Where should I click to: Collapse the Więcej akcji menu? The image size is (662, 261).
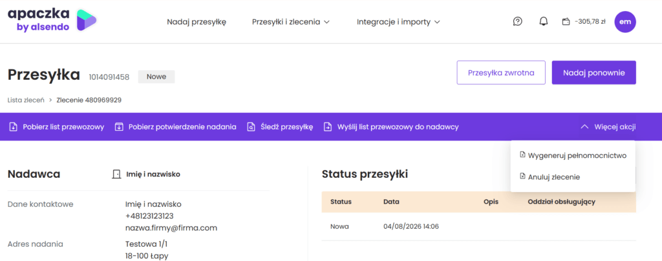(608, 127)
